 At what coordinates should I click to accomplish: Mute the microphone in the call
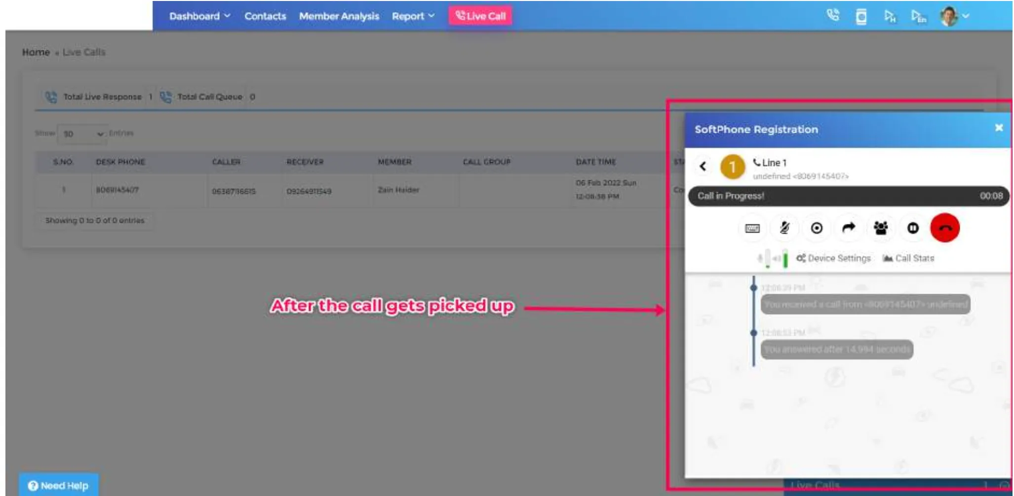[784, 228]
